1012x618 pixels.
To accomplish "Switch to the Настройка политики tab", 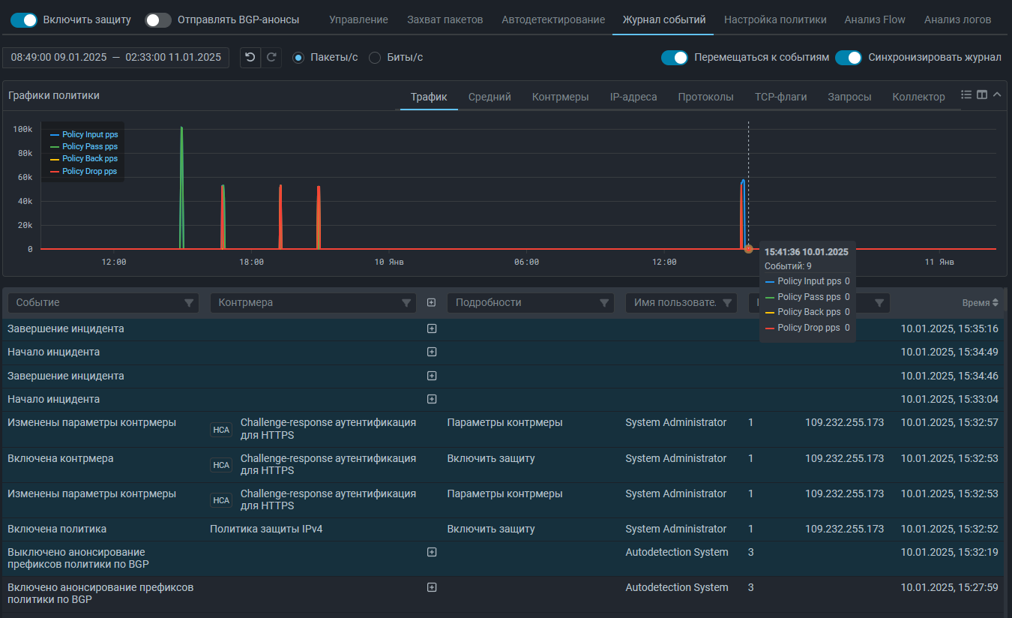I will [x=775, y=19].
